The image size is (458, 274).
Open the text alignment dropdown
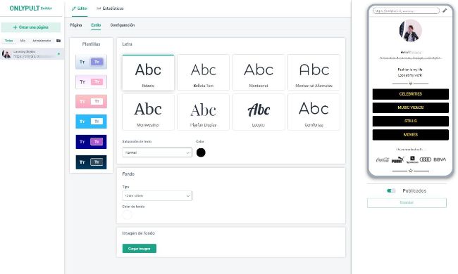click(x=157, y=152)
